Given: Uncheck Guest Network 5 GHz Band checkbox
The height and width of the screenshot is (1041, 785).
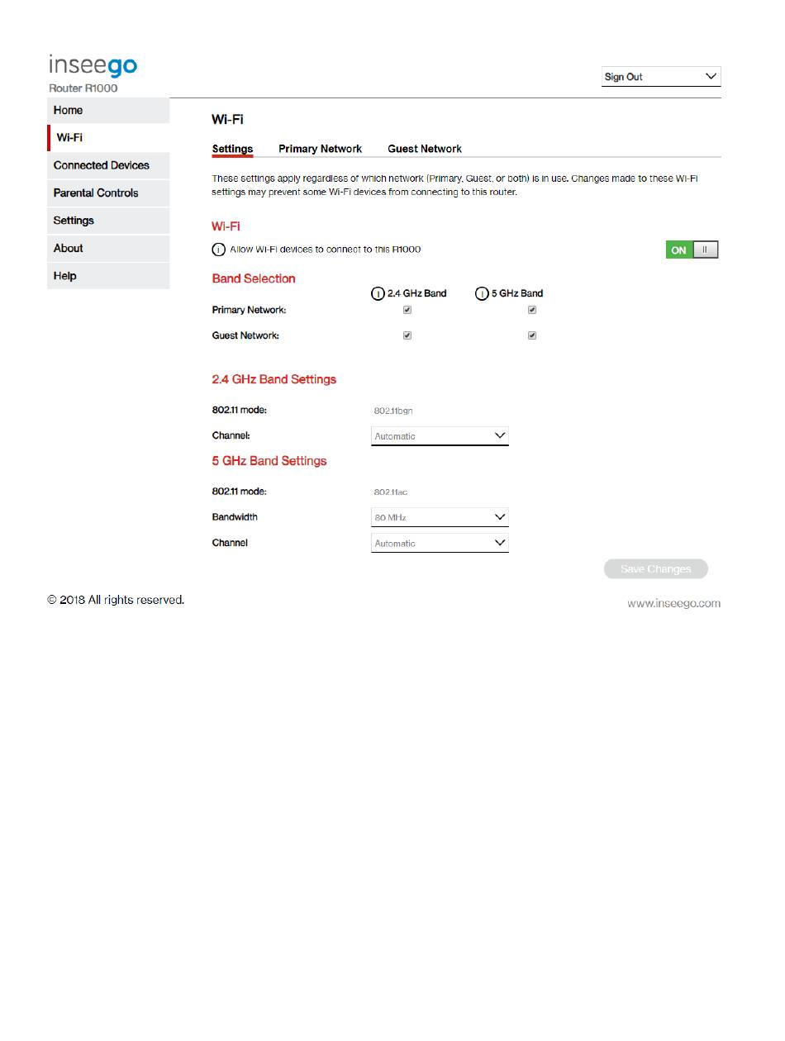Looking at the screenshot, I should (x=532, y=336).
